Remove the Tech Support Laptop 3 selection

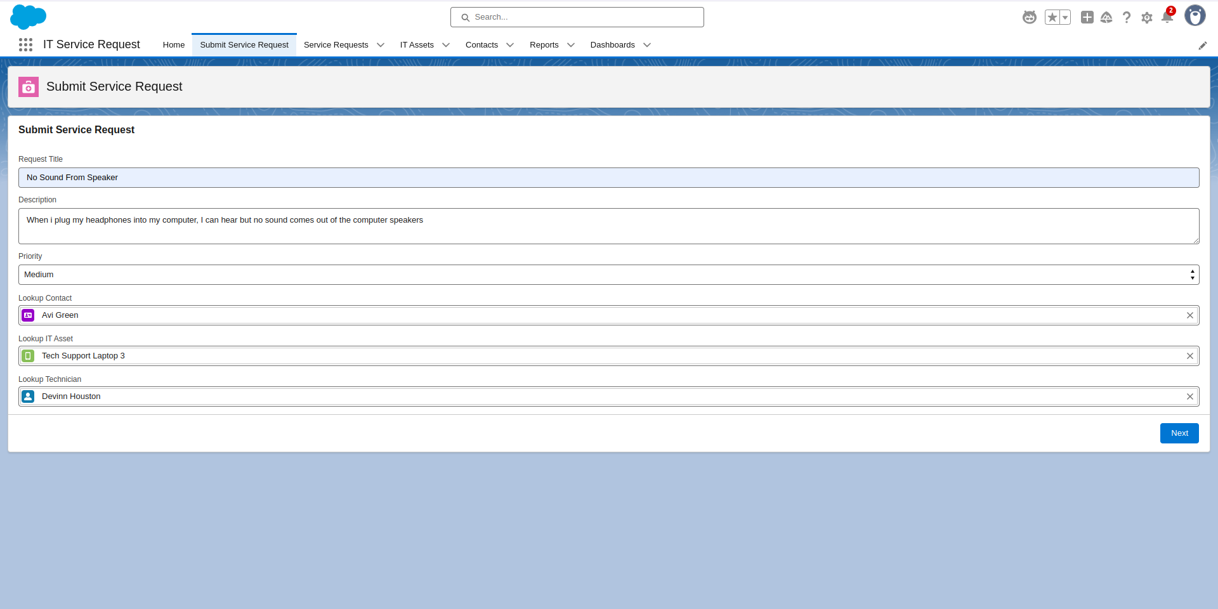[1190, 356]
